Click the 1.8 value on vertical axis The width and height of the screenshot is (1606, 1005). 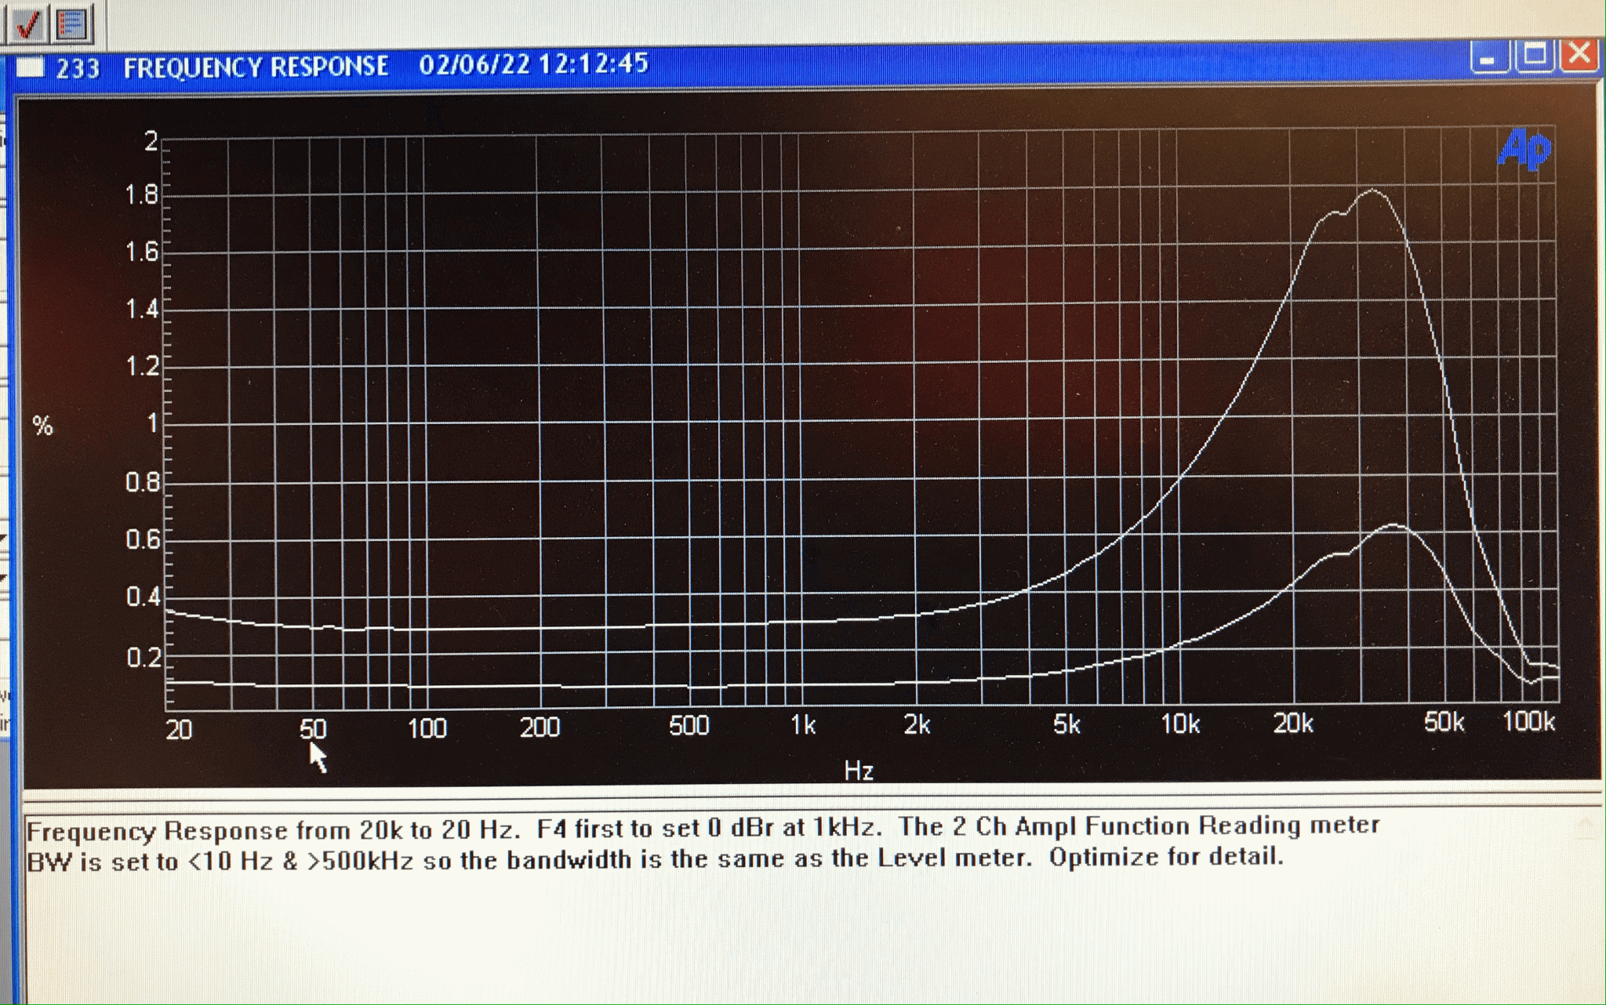142,194
